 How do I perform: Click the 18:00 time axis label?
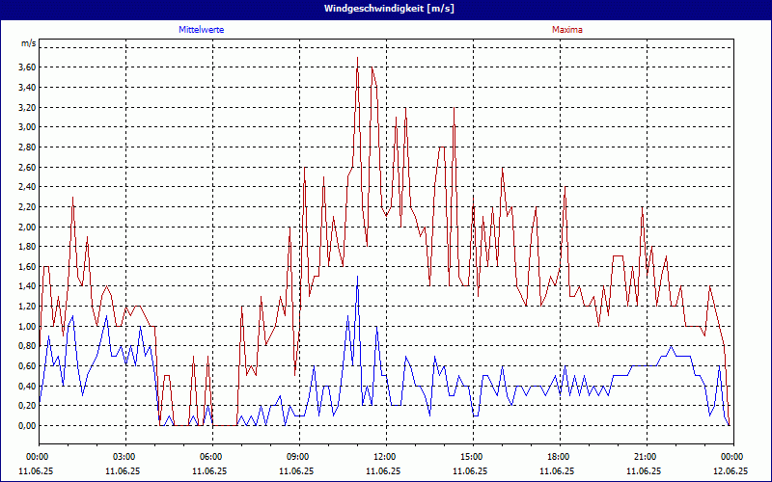558,457
